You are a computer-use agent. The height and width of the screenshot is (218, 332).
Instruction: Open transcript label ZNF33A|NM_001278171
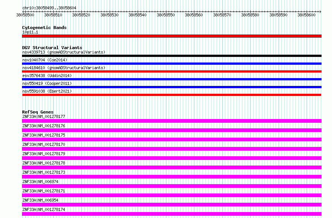pos(44,191)
